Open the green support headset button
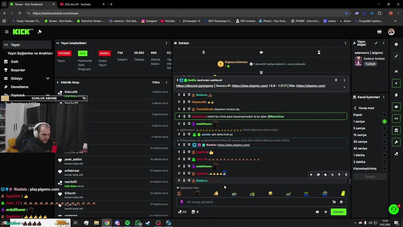The width and height of the screenshot is (403, 227). pos(393,209)
